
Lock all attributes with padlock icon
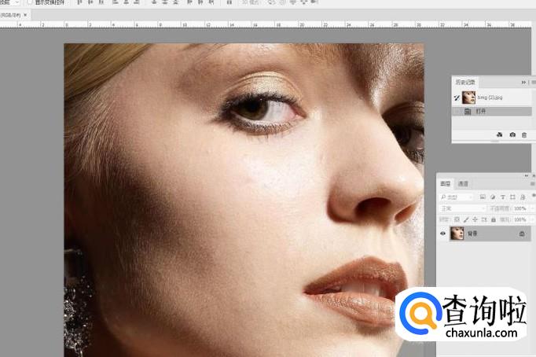[x=494, y=219]
